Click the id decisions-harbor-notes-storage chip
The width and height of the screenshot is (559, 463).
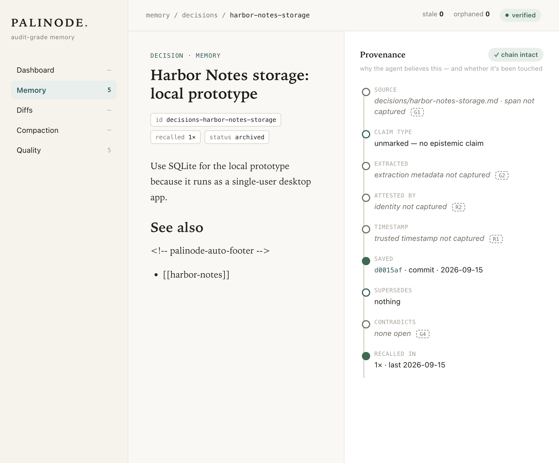tap(216, 120)
